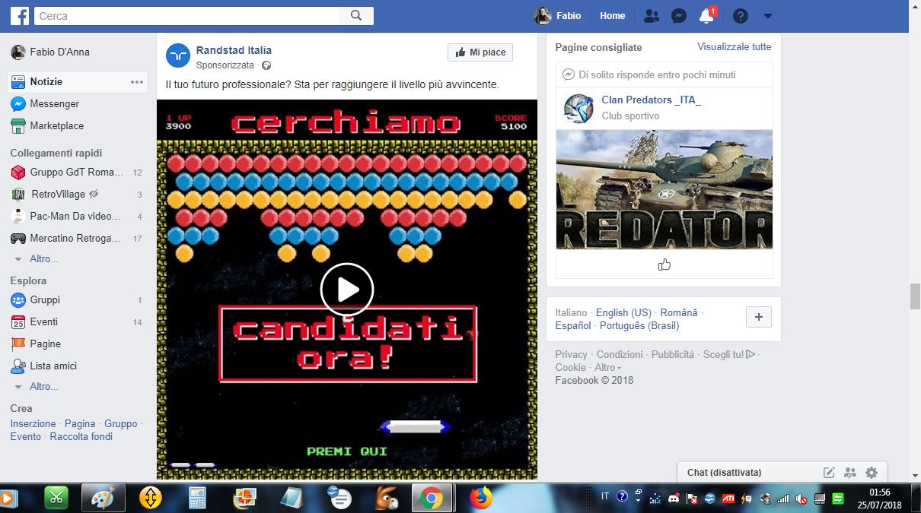Expand the account dropdown arrow
The height and width of the screenshot is (513, 921).
tap(767, 16)
